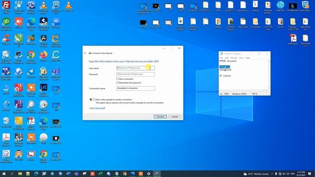Click the IP static line in Notepad
The height and width of the screenshot is (177, 315).
pyautogui.click(x=225, y=76)
